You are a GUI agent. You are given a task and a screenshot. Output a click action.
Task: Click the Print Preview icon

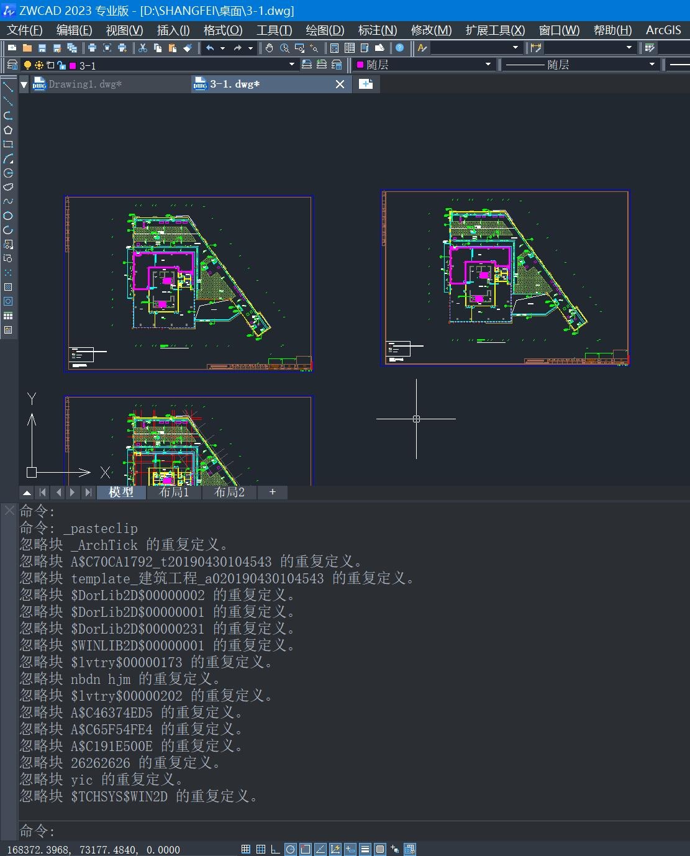[107, 48]
